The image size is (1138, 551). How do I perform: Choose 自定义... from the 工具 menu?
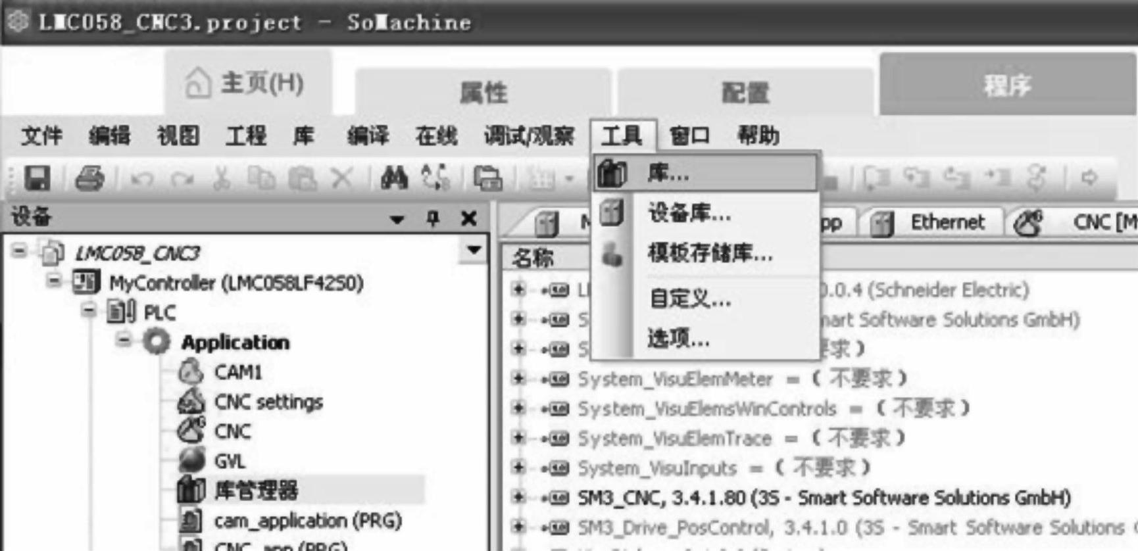(705, 299)
